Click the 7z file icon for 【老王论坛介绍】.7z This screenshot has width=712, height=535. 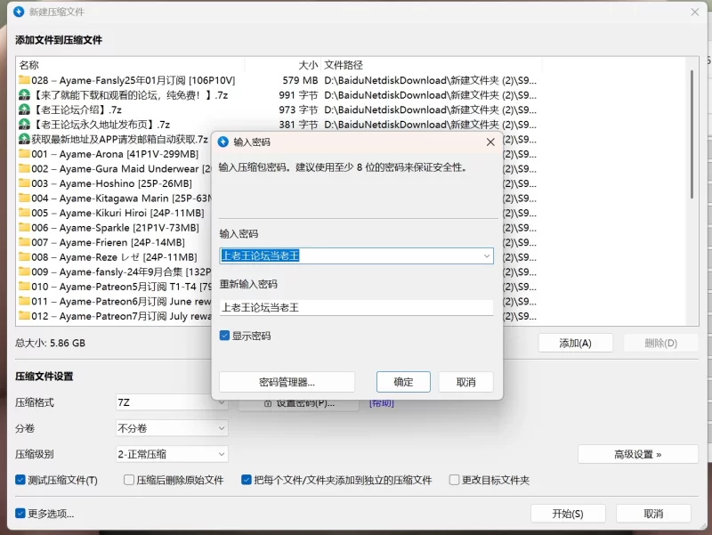[22, 109]
